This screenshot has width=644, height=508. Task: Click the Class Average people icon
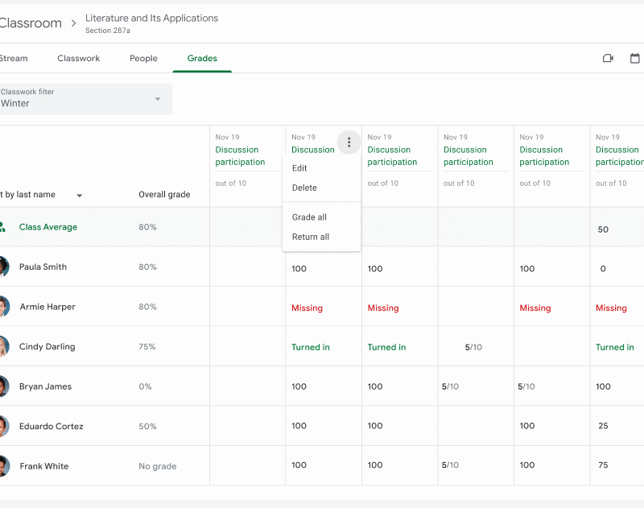3,227
